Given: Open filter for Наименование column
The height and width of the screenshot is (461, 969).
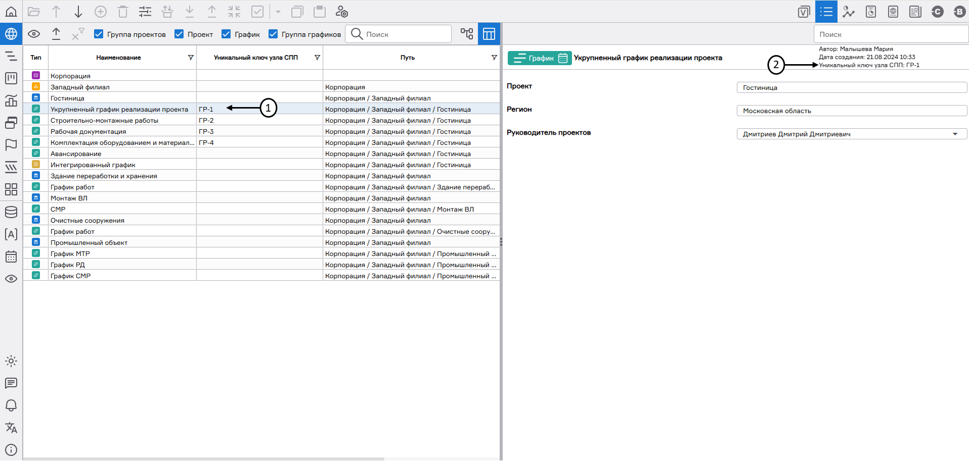Looking at the screenshot, I should coord(190,58).
